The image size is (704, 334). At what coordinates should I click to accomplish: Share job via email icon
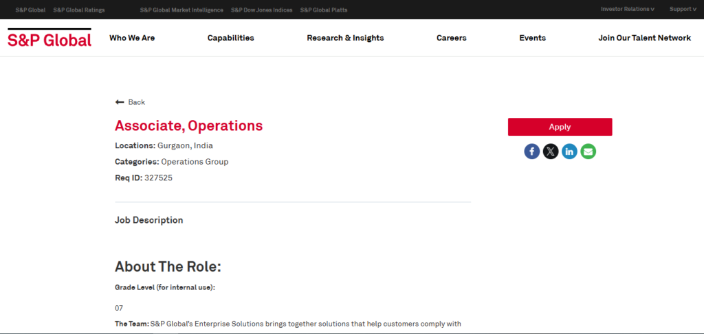(x=588, y=152)
